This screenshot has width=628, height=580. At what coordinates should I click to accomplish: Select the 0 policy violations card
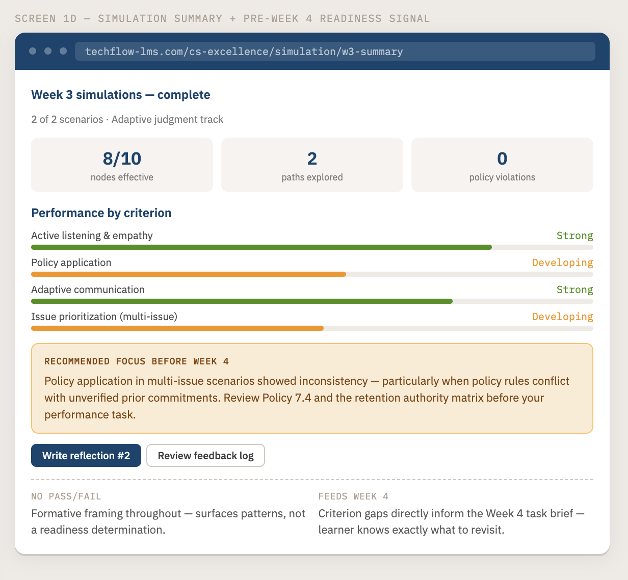click(502, 165)
